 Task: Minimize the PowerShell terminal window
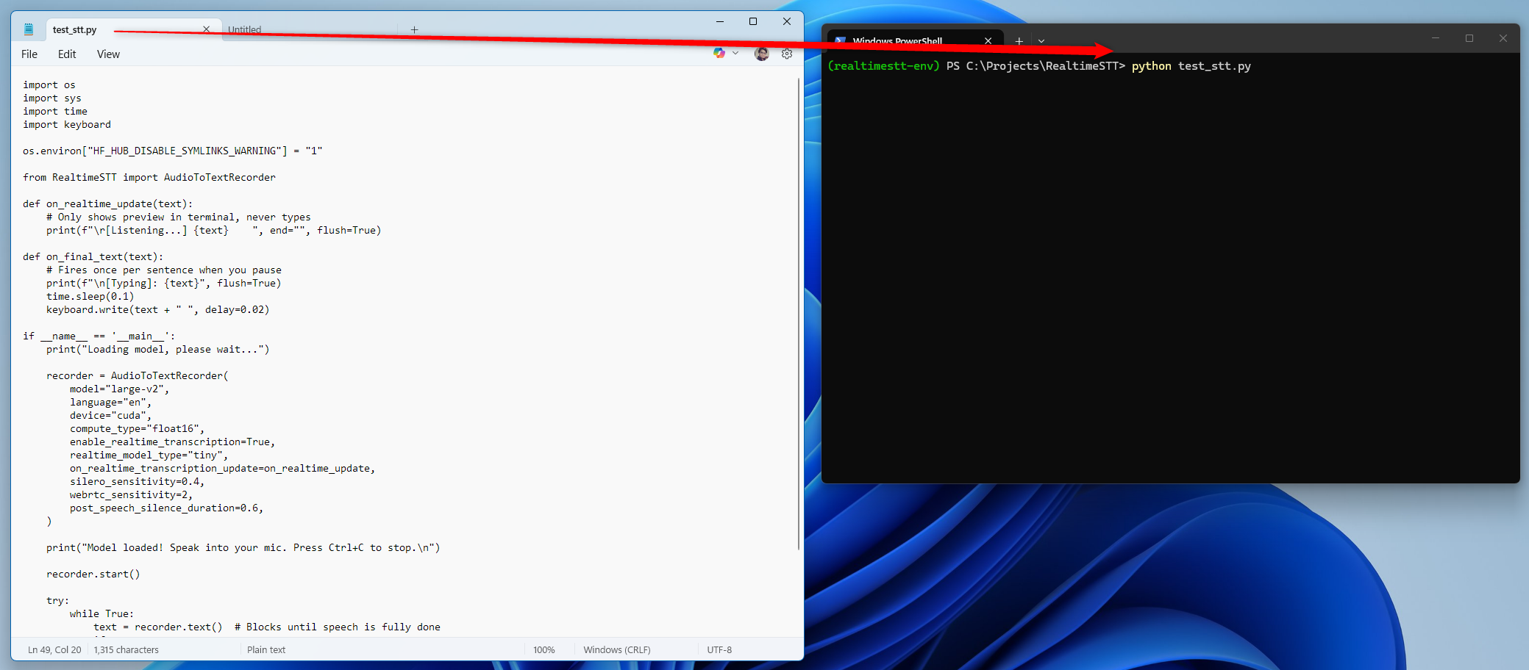click(x=1436, y=38)
